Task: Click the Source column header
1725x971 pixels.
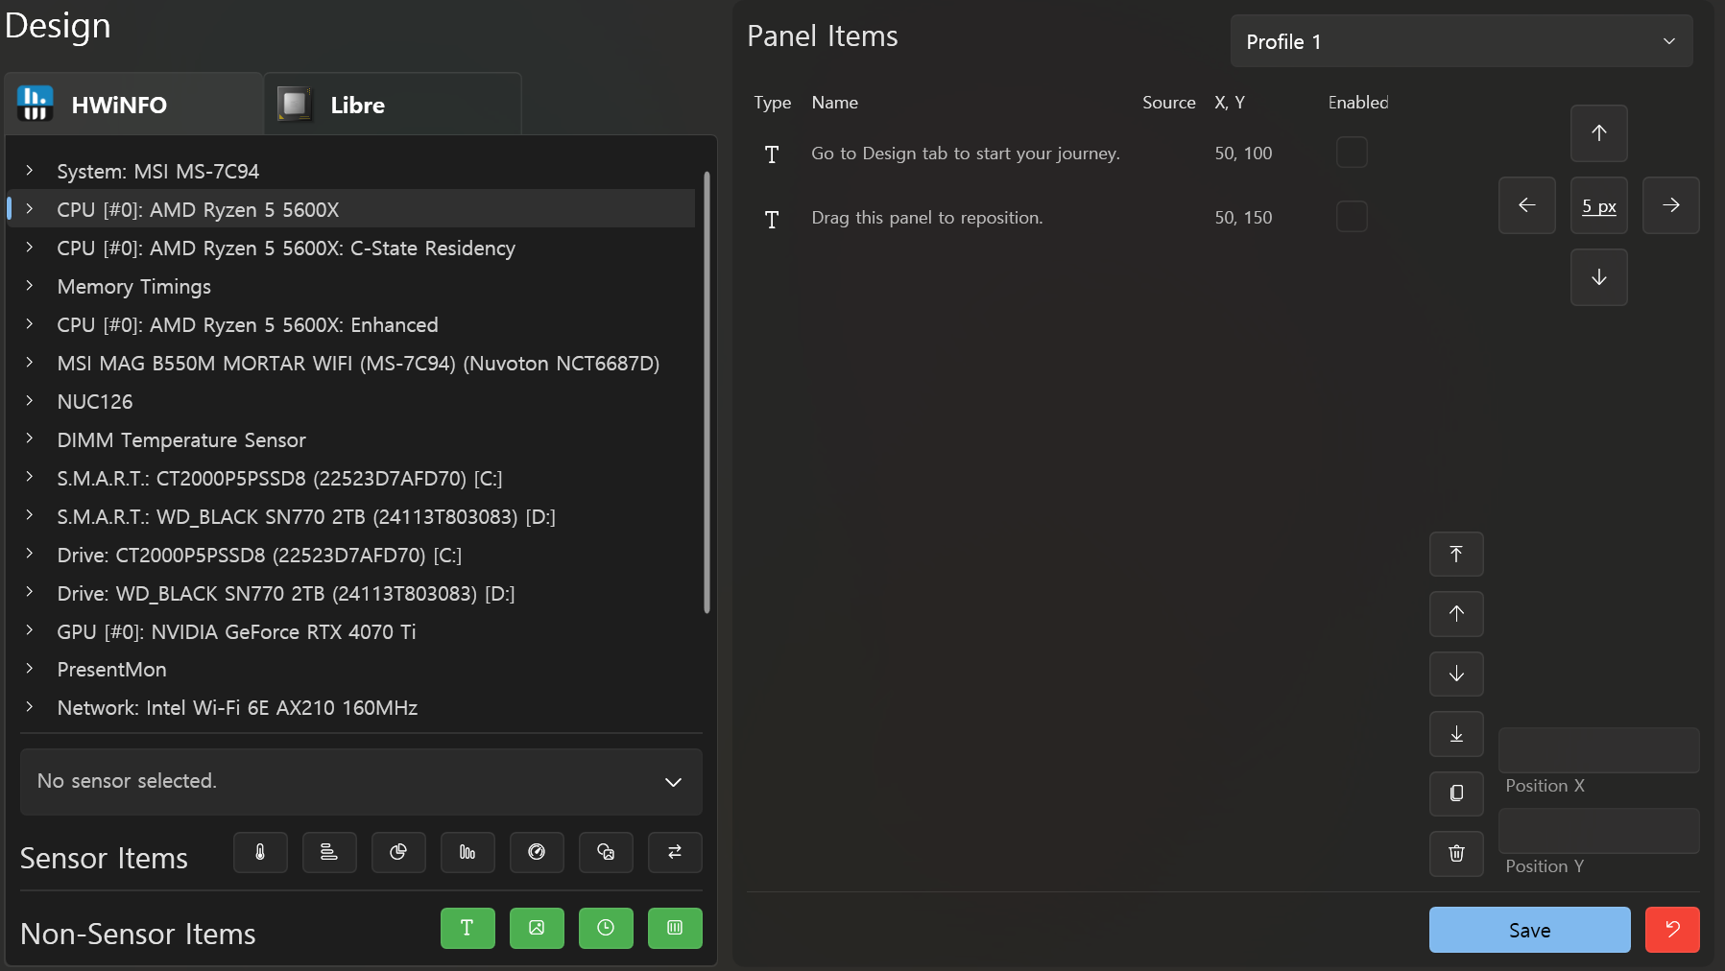Action: pos(1168,102)
